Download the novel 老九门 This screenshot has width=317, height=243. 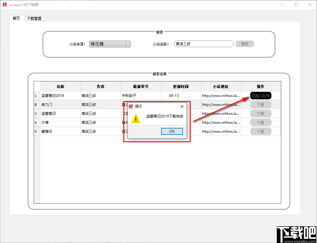[x=261, y=104]
